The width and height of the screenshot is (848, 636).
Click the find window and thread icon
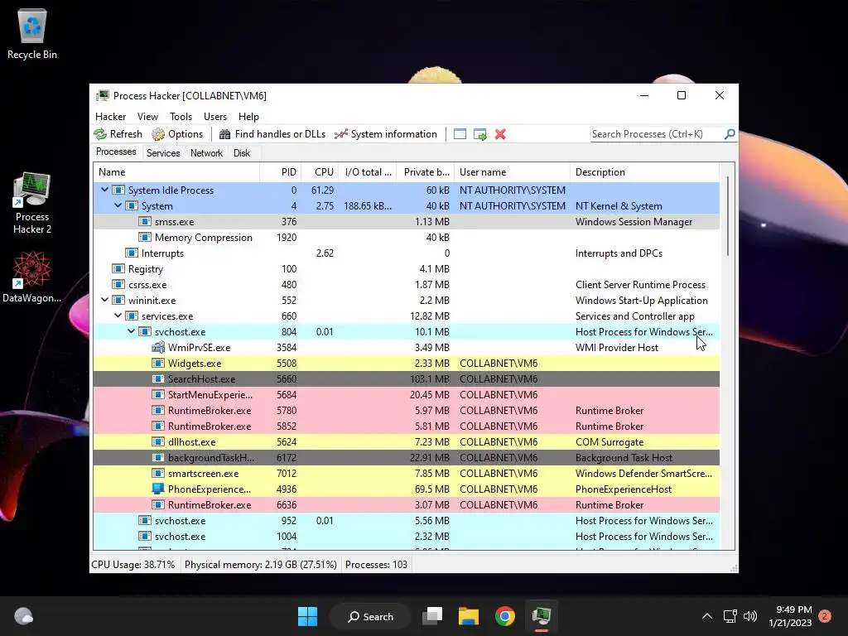479,134
